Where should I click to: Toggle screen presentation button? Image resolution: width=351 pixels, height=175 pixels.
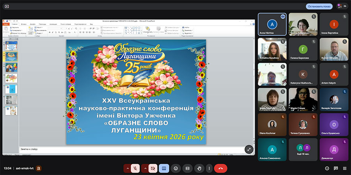pyautogui.click(x=164, y=168)
